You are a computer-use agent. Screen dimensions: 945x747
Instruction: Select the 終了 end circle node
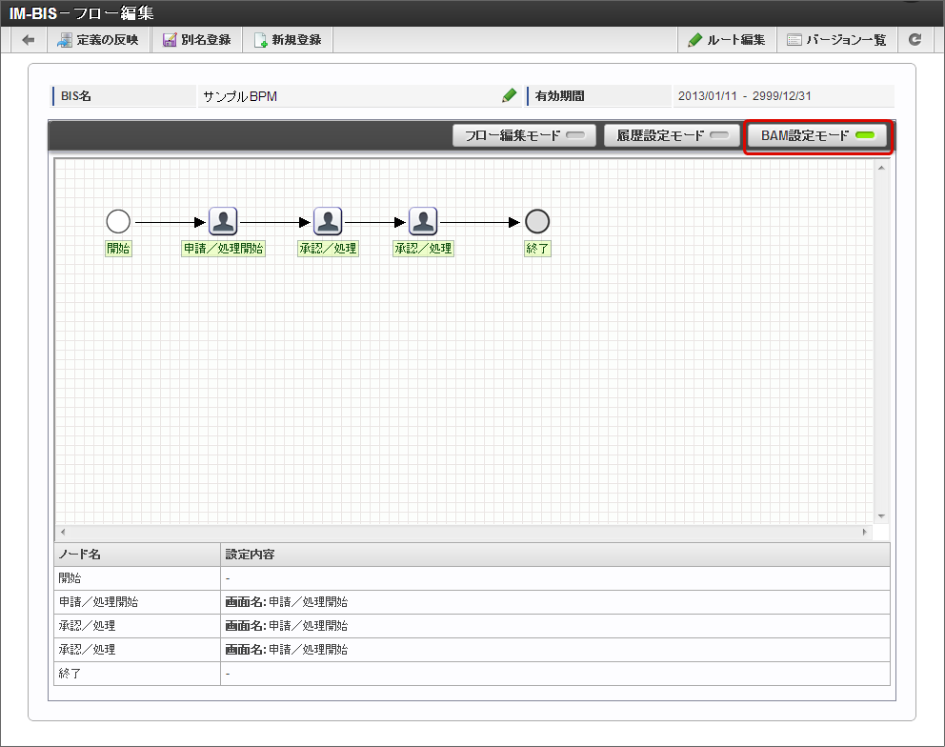coord(538,222)
